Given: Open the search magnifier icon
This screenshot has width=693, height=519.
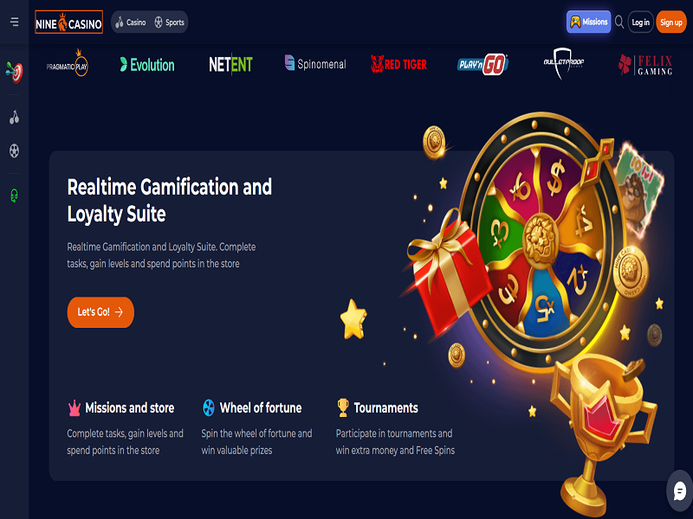Looking at the screenshot, I should (x=619, y=22).
